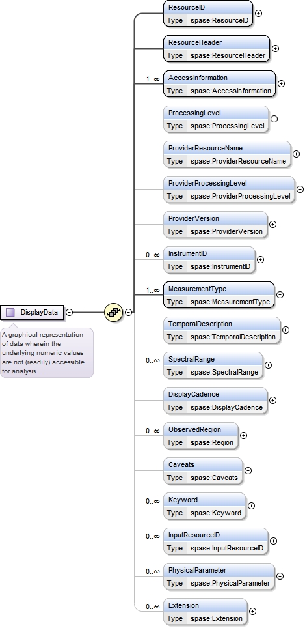Expand the MeasurementType plus icon
The width and height of the screenshot is (305, 628).
click(280, 294)
